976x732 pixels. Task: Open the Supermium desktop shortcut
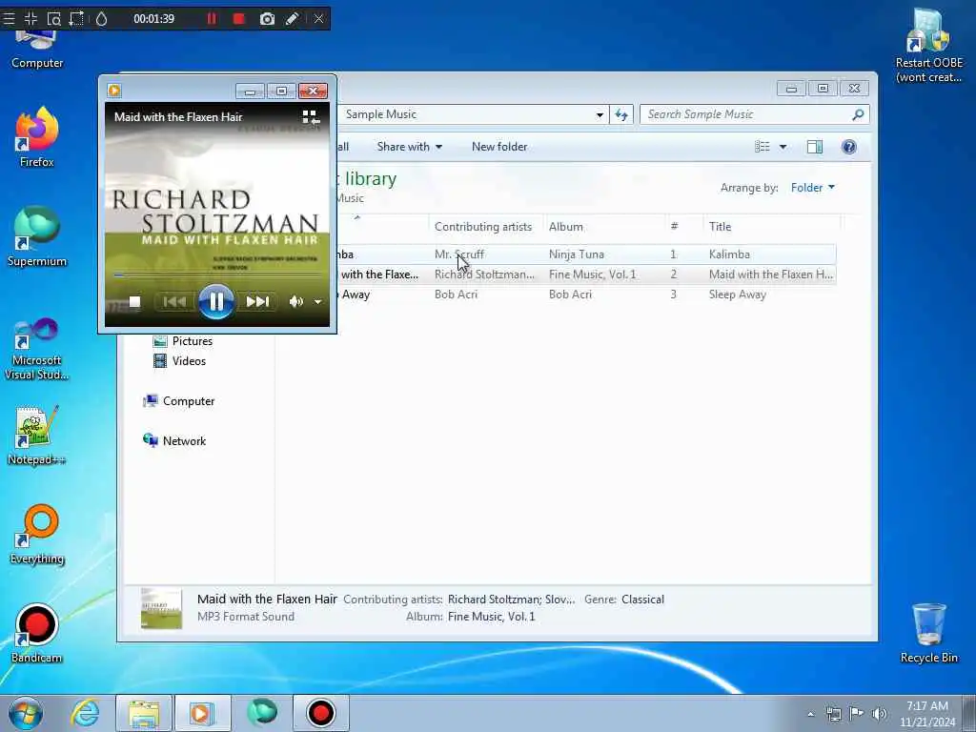pos(37,236)
